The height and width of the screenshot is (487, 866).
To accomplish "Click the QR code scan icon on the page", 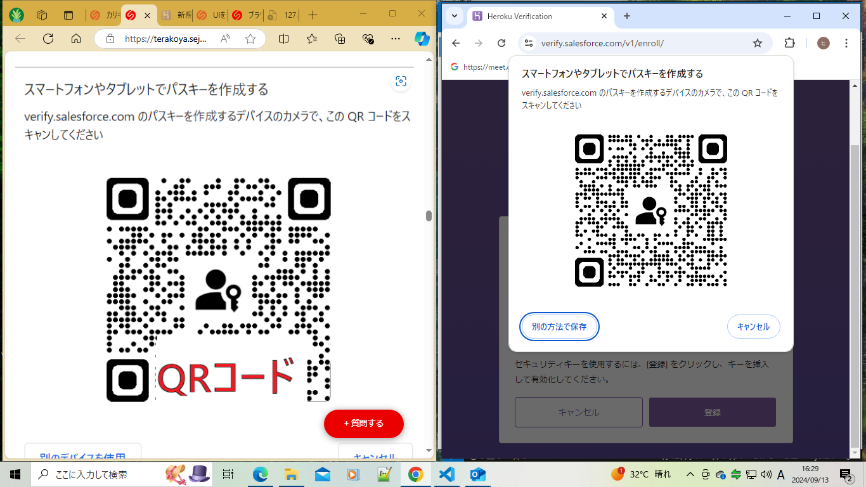I will 400,81.
